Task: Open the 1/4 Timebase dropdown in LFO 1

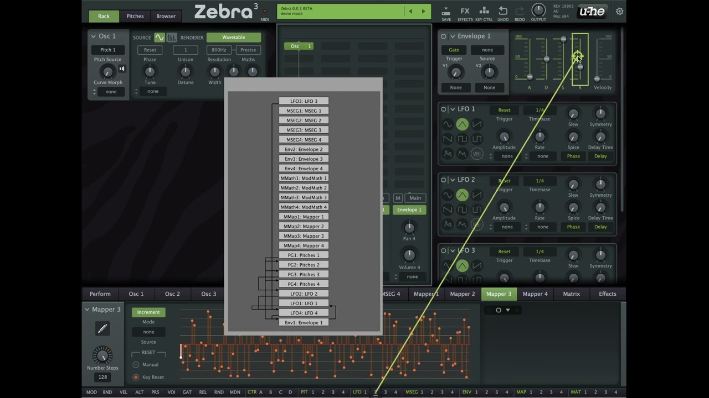Action: 540,110
